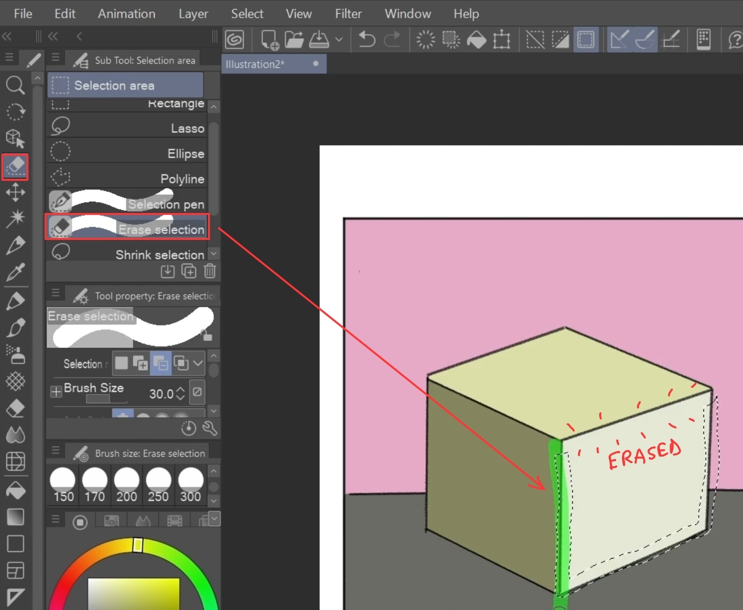Switch to the Illustration2 canvas tab
The width and height of the screenshot is (743, 610).
click(255, 64)
